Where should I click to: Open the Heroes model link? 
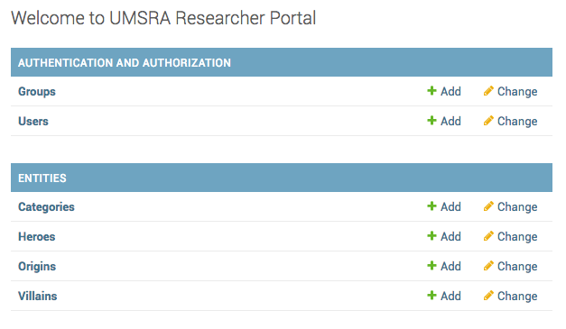click(x=37, y=237)
